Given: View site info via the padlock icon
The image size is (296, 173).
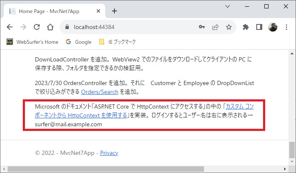Looking at the screenshot, I should pos(67,27).
